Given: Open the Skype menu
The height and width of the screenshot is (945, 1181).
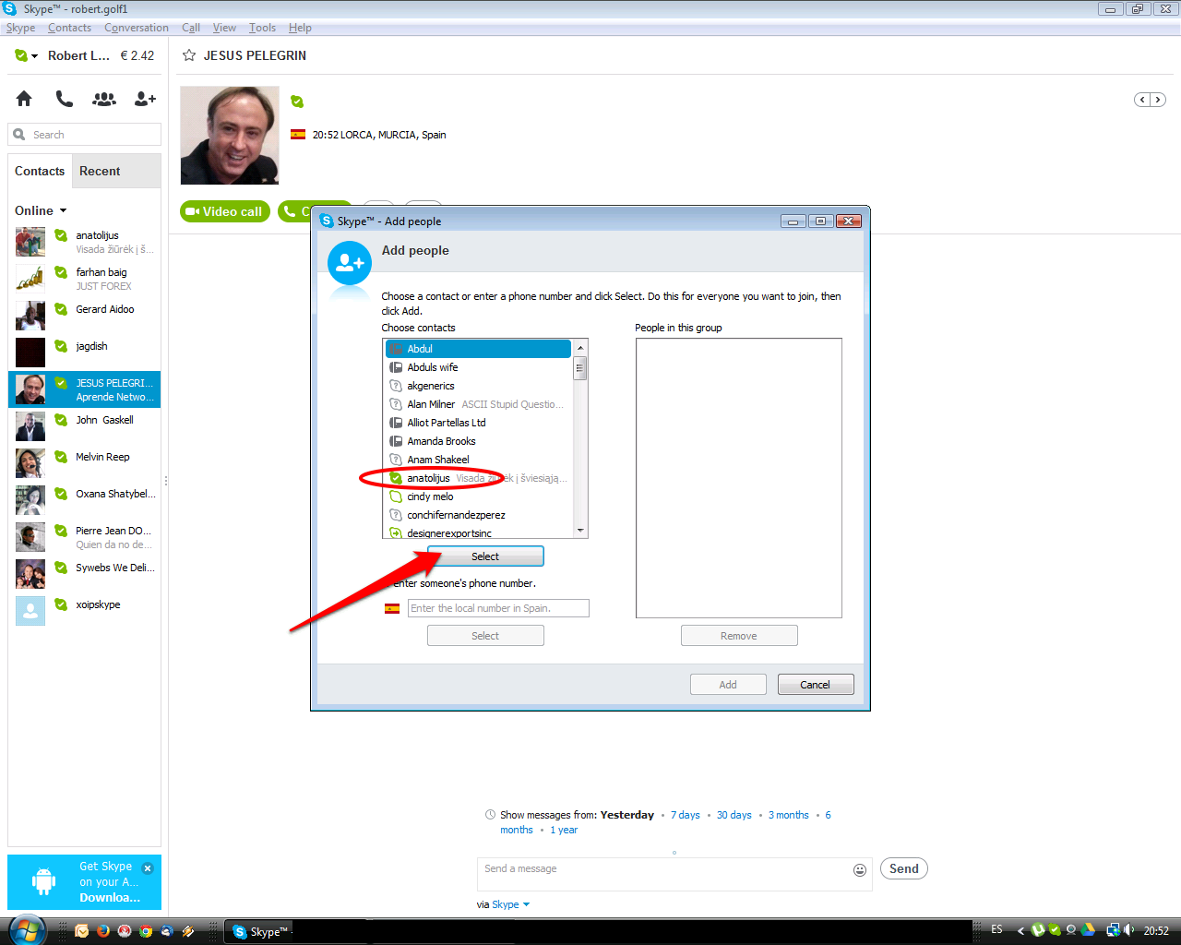Looking at the screenshot, I should point(20,28).
